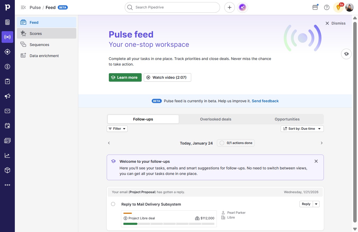The width and height of the screenshot is (358, 232).
Task: Collapse the navigation menu icon
Action: point(23,7)
